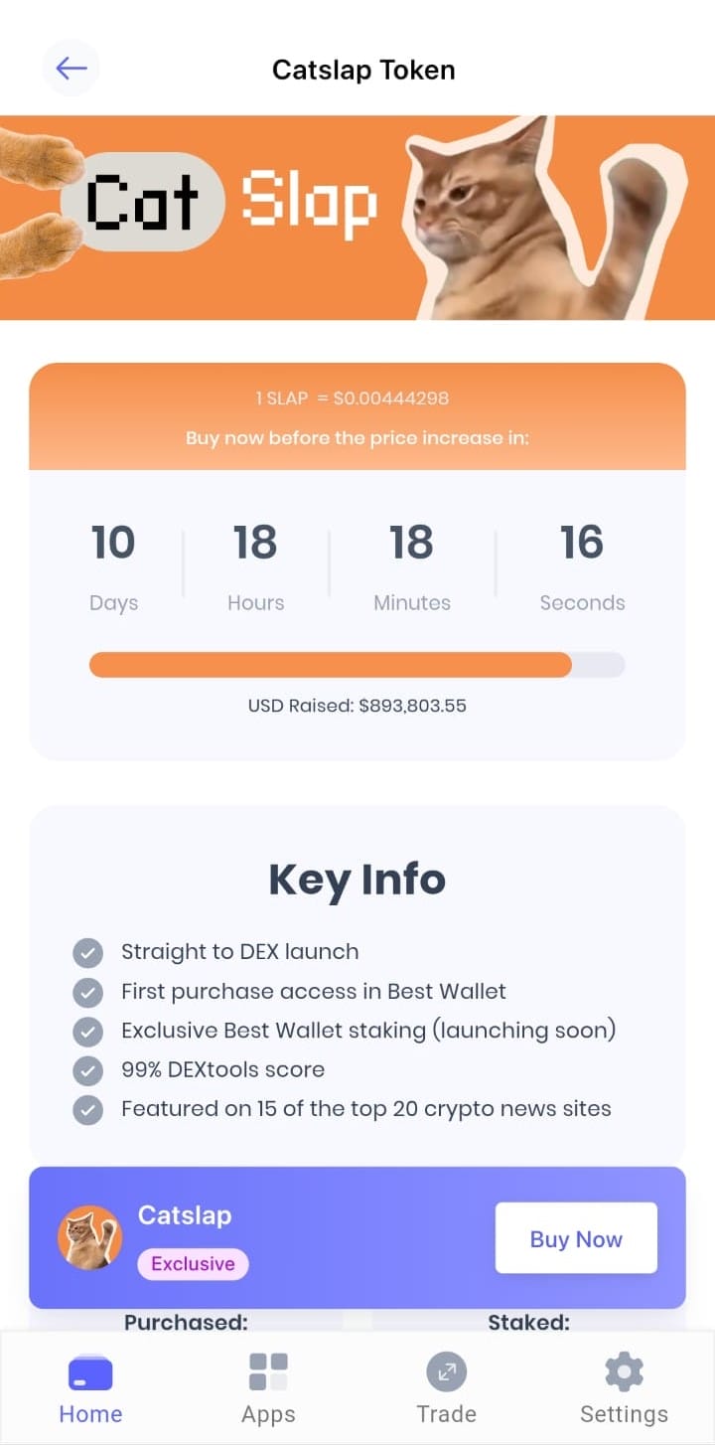Open the Apps grid icon
Screen dimensions: 715x1445
coord(268,1371)
